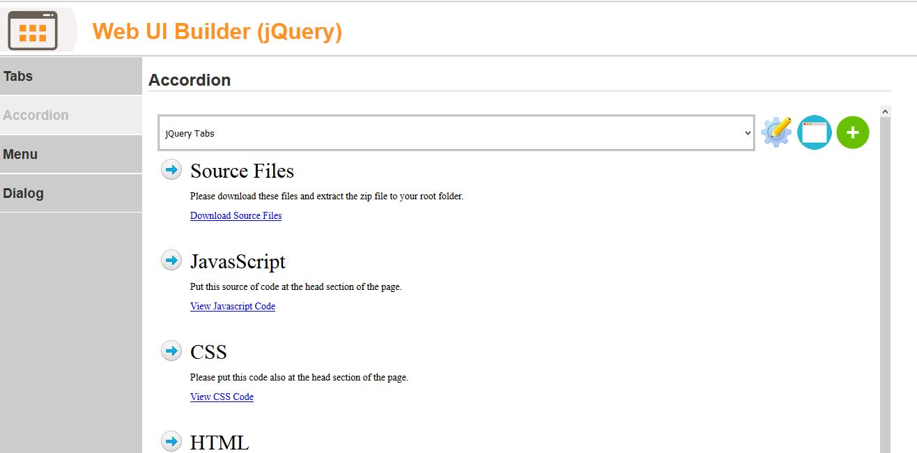Open the View Javascript Code link
917x453 pixels.
click(233, 306)
